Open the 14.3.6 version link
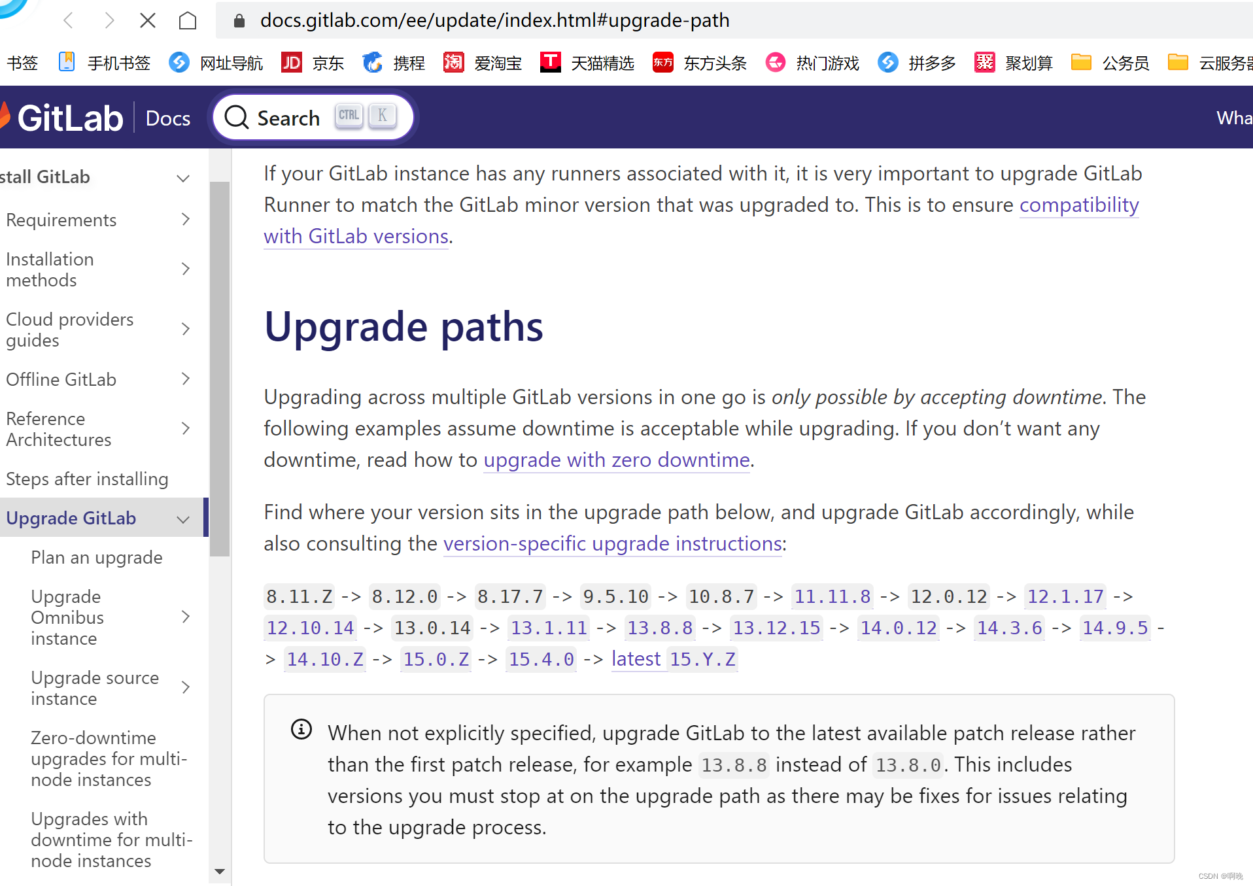This screenshot has width=1253, height=886. click(1010, 628)
